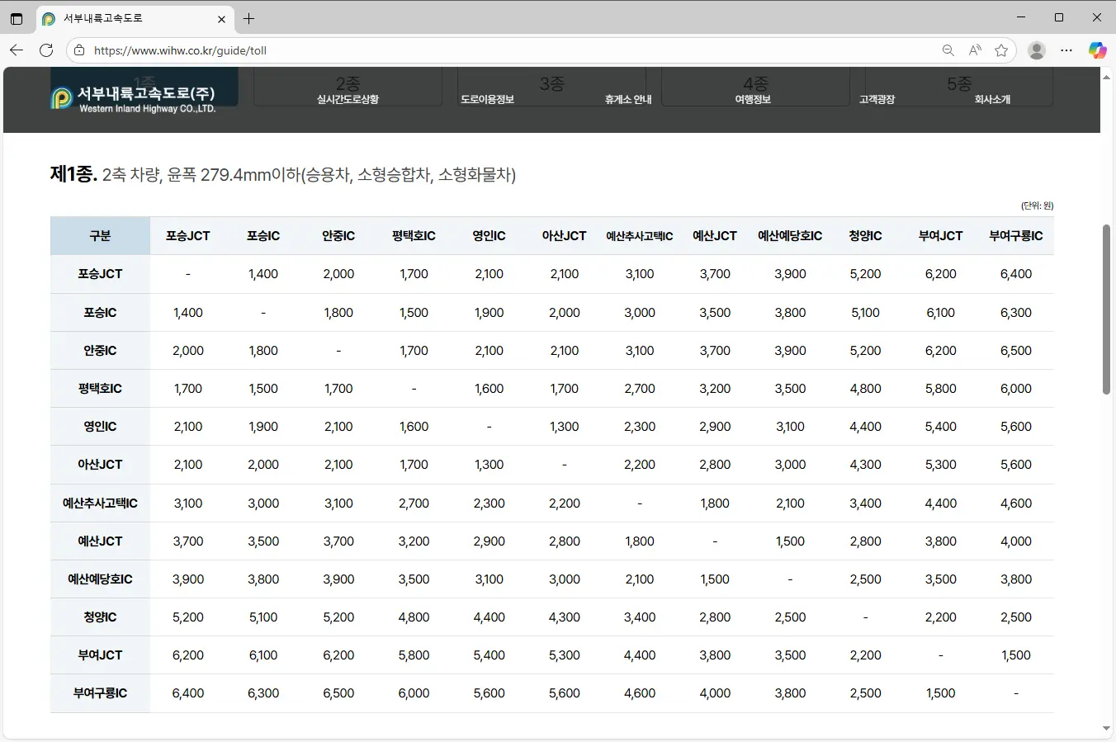Select the 포승IC row label
The image size is (1116, 742).
pyautogui.click(x=100, y=313)
